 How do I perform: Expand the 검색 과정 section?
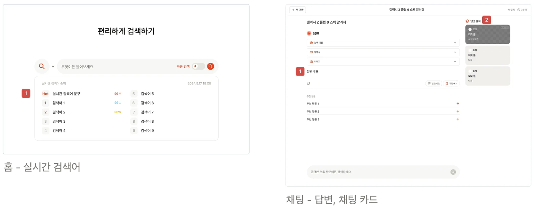pos(383,43)
